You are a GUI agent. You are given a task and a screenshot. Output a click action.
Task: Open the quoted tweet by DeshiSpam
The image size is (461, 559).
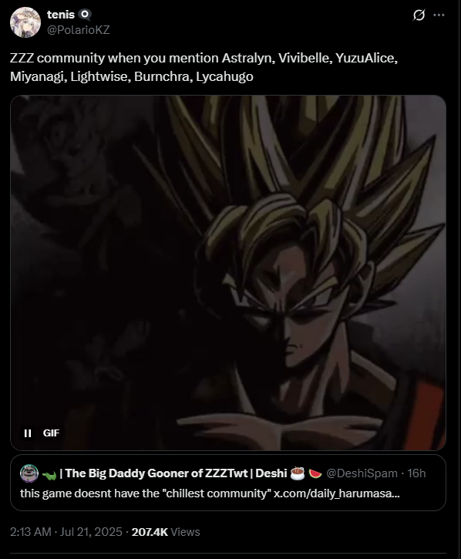click(x=228, y=483)
